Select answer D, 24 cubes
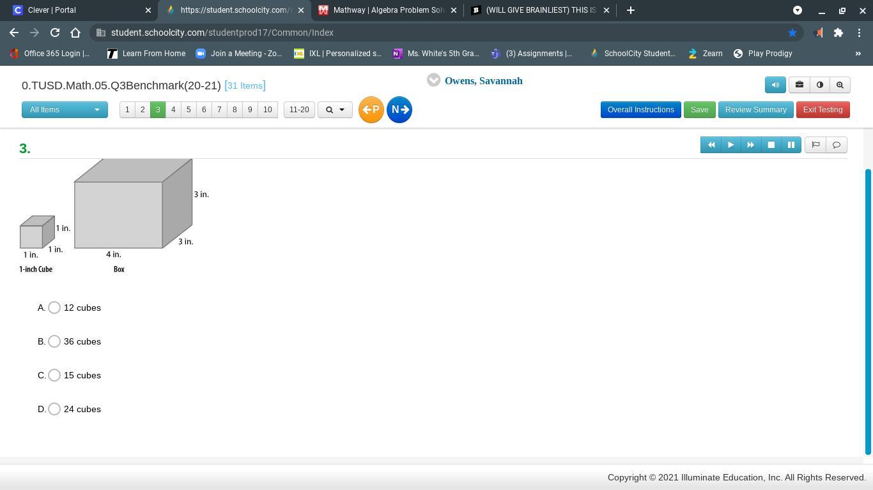The width and height of the screenshot is (873, 490). tap(54, 409)
